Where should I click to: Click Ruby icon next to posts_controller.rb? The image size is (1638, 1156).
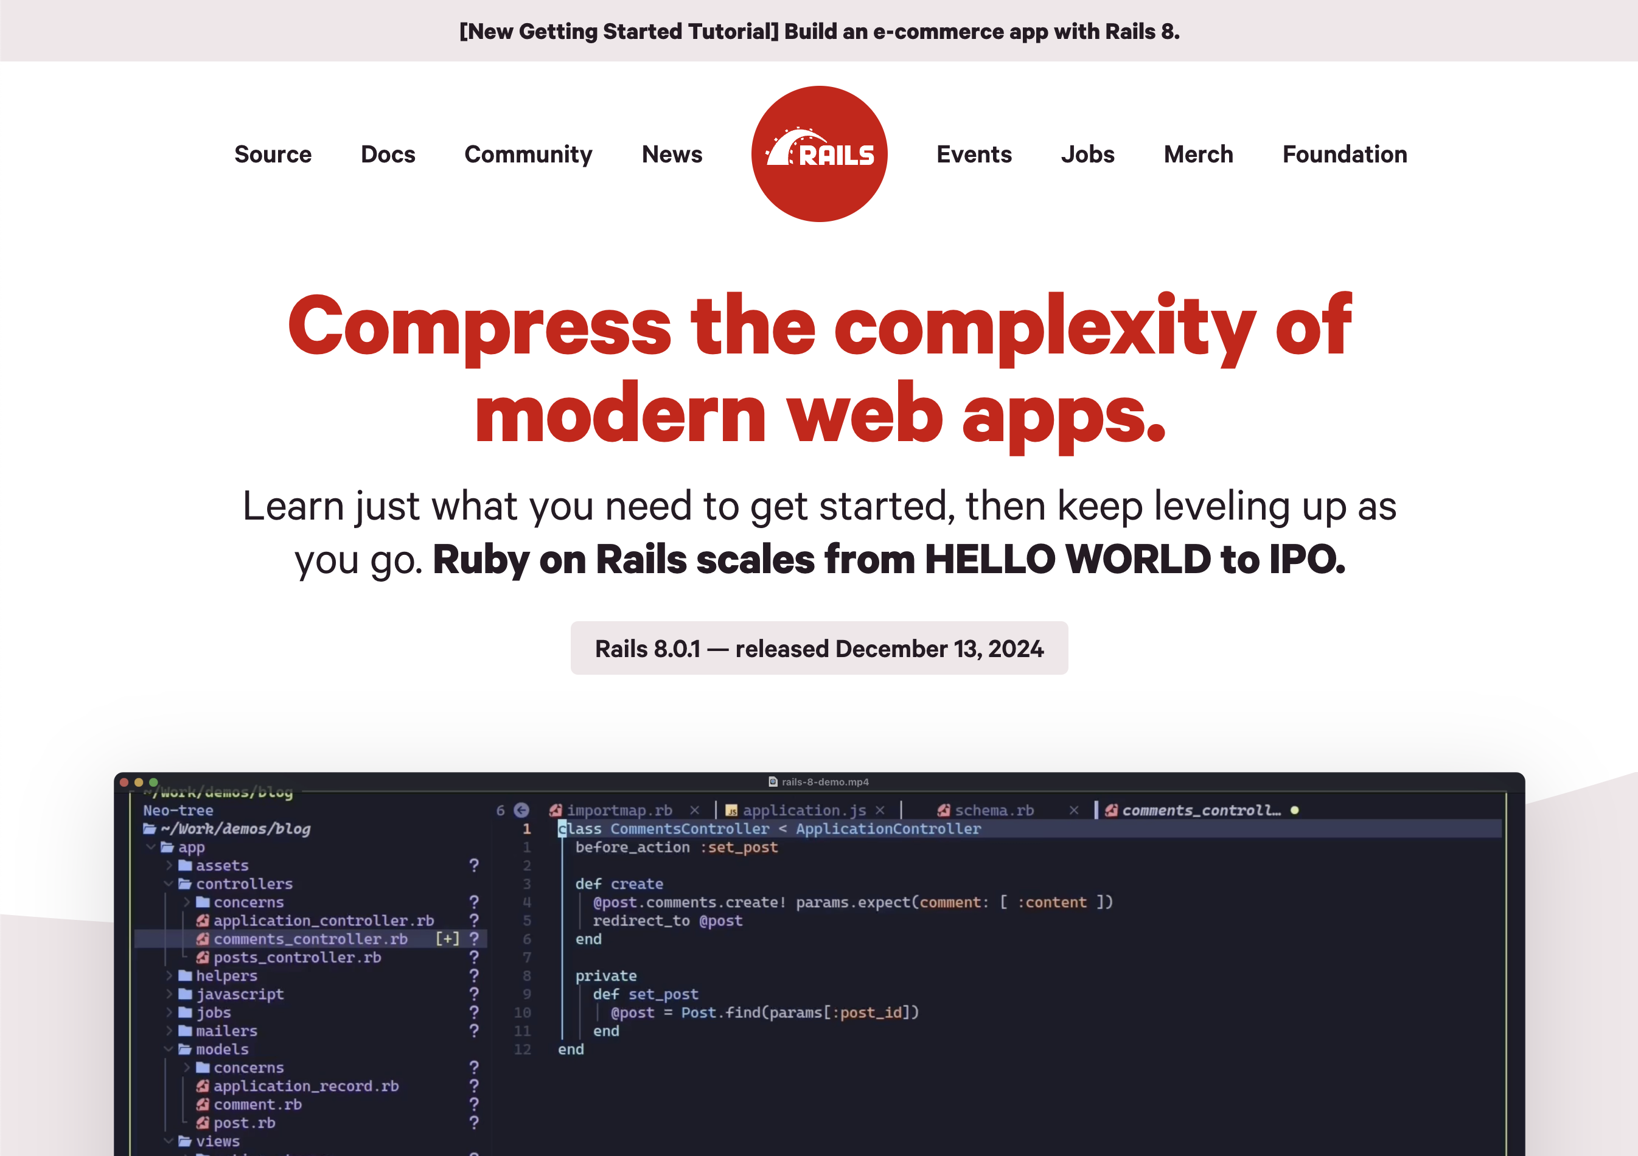203,957
